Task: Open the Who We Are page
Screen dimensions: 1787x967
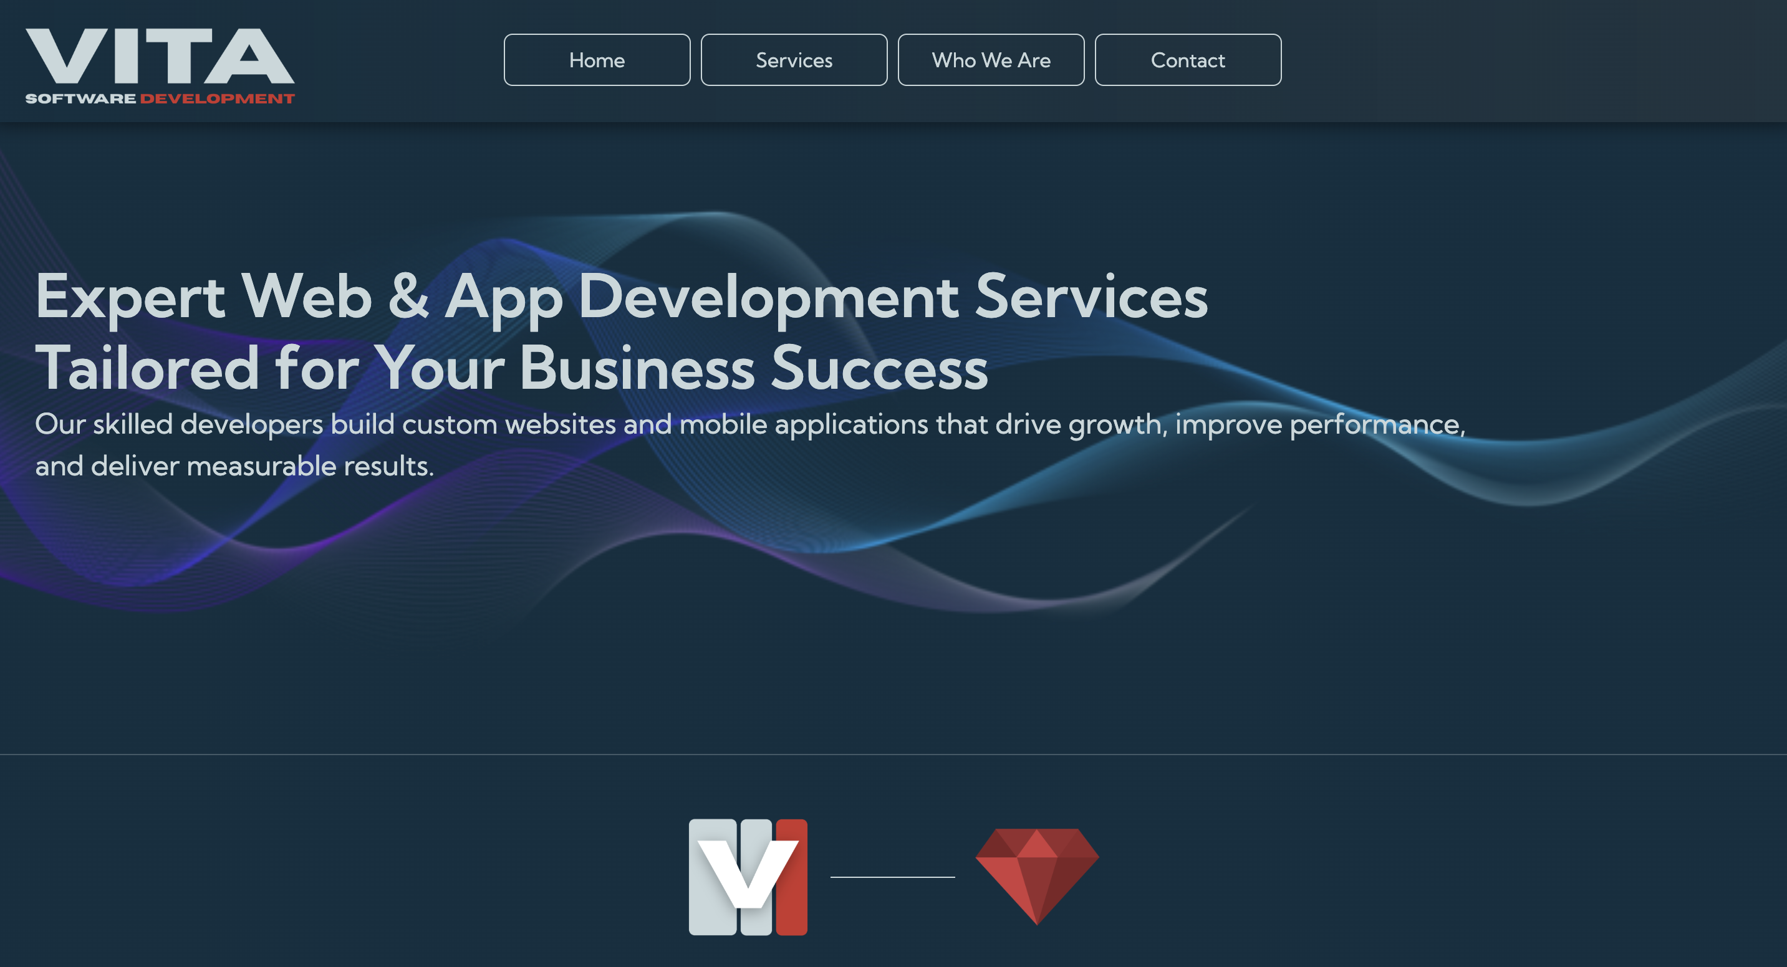Action: coord(991,60)
